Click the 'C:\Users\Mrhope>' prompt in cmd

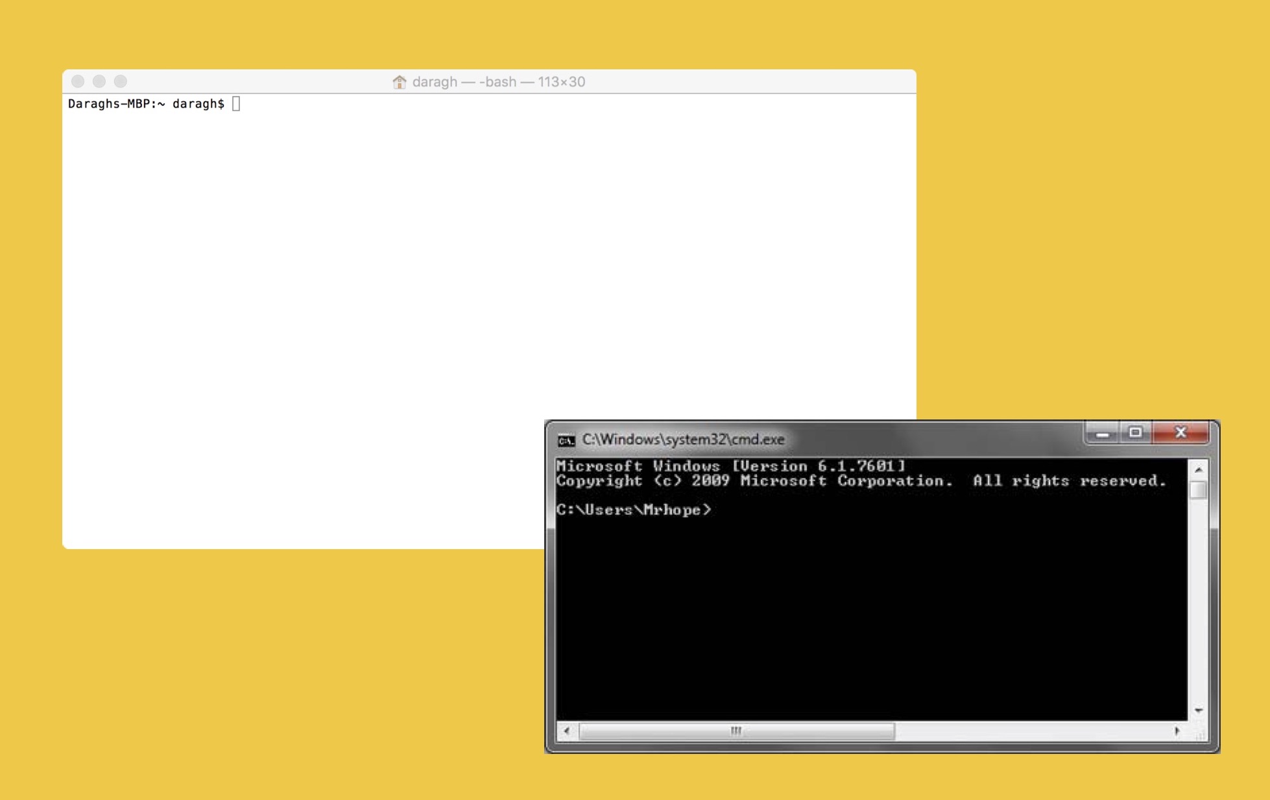point(634,510)
